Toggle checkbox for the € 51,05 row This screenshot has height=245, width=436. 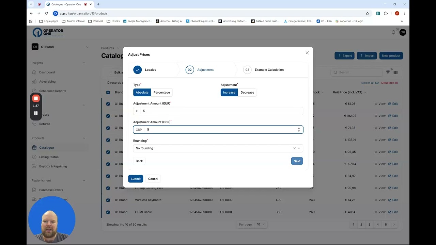click(108, 104)
